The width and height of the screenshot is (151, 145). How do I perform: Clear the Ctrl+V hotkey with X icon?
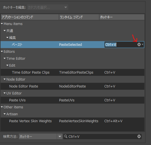pos(139,44)
